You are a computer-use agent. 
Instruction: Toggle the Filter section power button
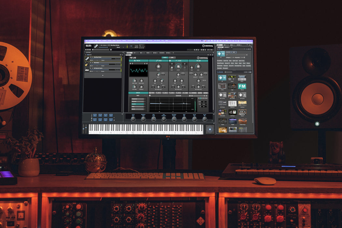(170, 61)
